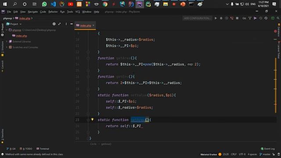Click the master Git branch widget

point(265,154)
